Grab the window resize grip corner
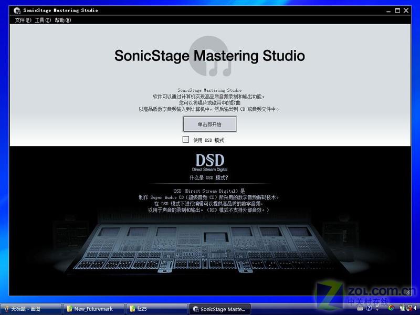This screenshot has width=420, height=315. coord(408,292)
